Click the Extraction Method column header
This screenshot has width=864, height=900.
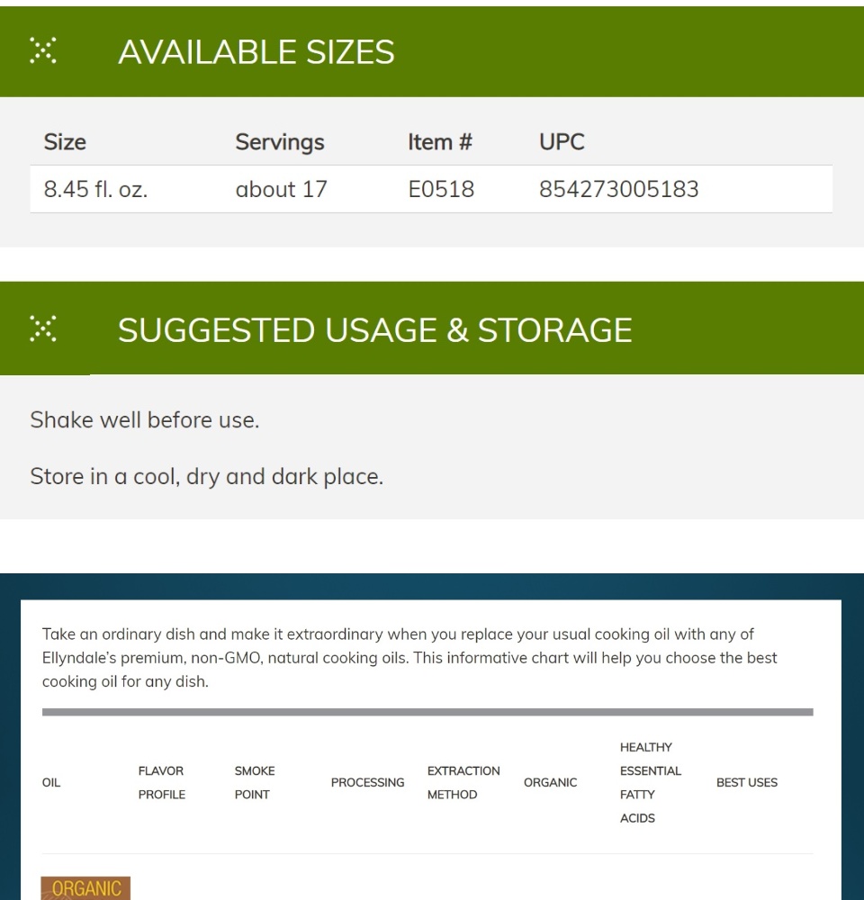point(463,782)
